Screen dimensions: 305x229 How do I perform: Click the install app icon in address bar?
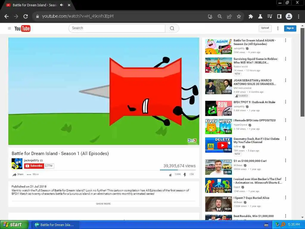pos(210,17)
